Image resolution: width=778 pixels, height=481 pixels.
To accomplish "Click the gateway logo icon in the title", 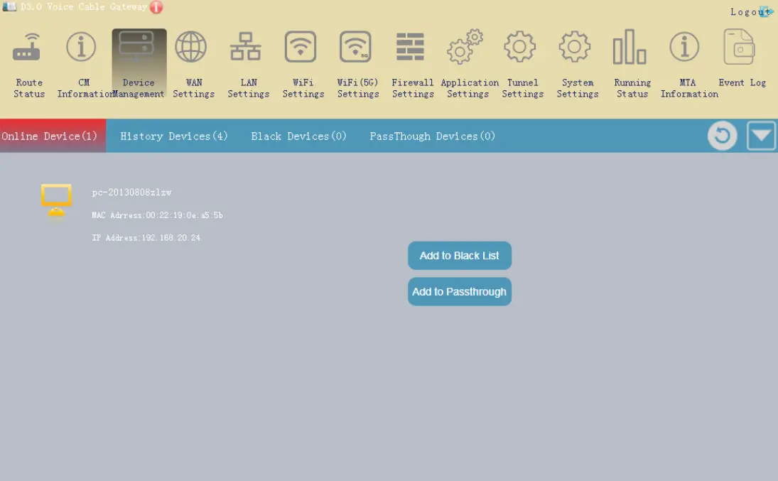I will point(9,6).
